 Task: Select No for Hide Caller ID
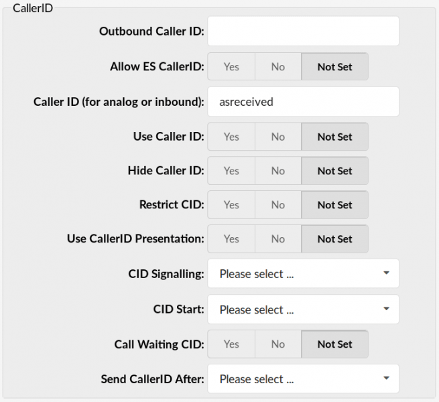[x=278, y=171]
